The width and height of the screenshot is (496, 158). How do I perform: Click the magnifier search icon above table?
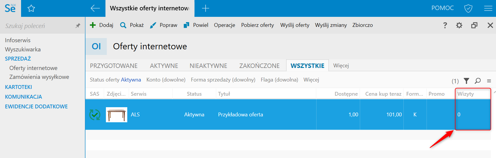478,81
